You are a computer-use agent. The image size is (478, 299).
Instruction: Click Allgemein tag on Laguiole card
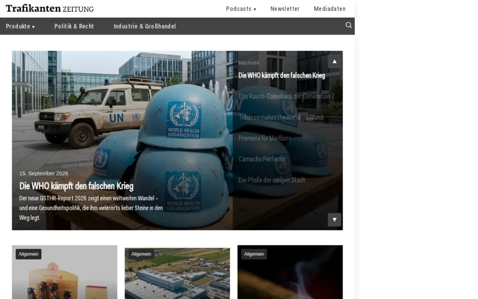click(x=28, y=254)
